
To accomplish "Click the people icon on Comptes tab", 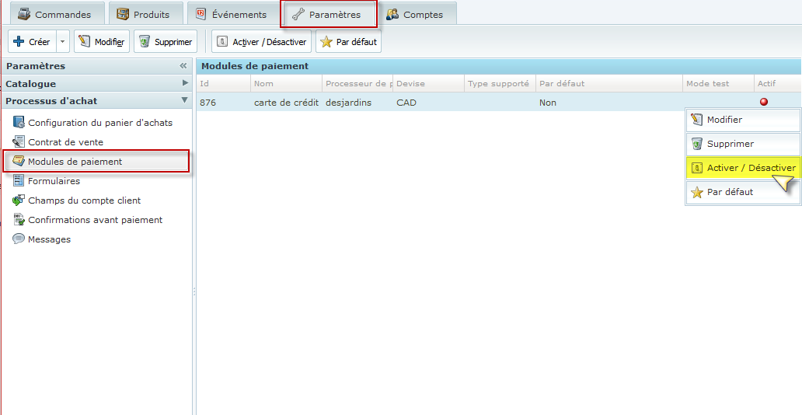I will click(x=392, y=14).
